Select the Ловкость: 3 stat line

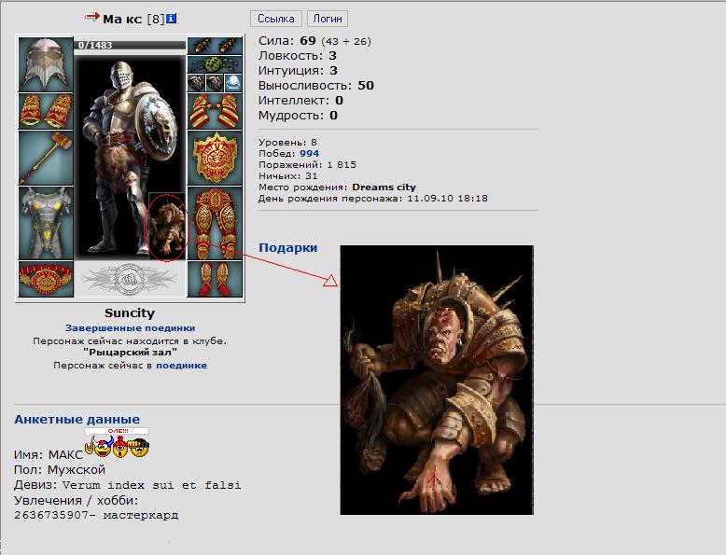pos(298,56)
